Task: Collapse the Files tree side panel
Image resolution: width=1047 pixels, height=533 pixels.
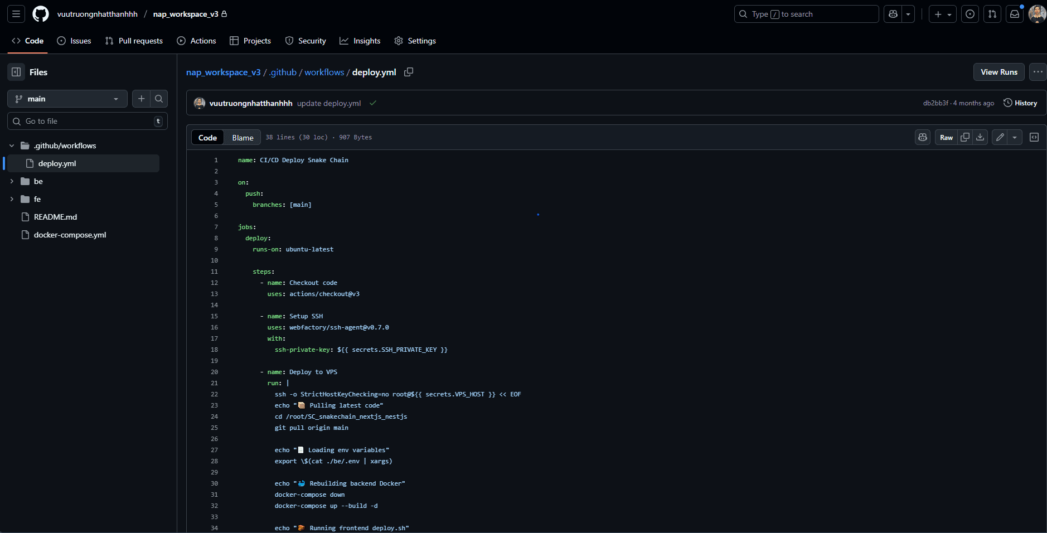Action: 16,72
